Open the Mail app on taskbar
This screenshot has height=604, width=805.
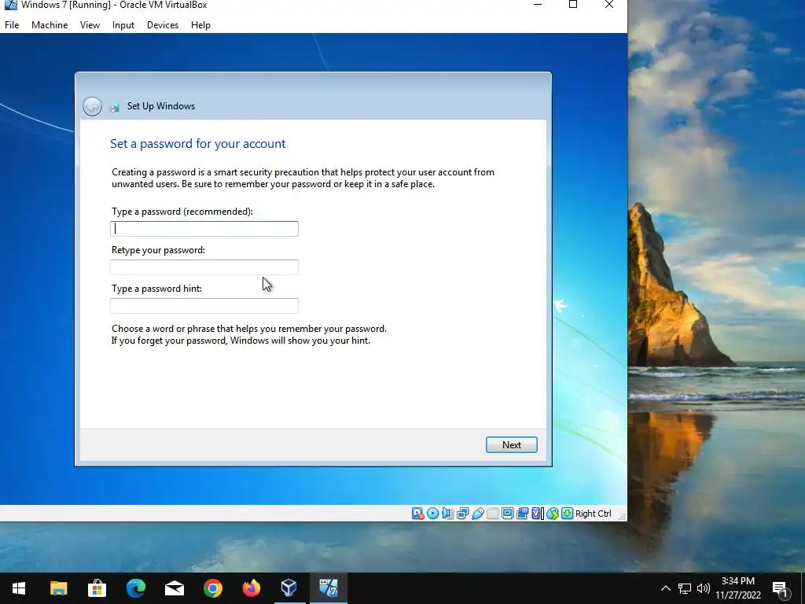point(174,588)
